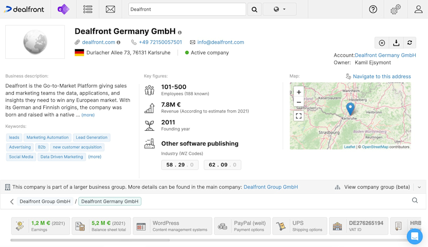Open the settings gears icon

(x=396, y=9)
